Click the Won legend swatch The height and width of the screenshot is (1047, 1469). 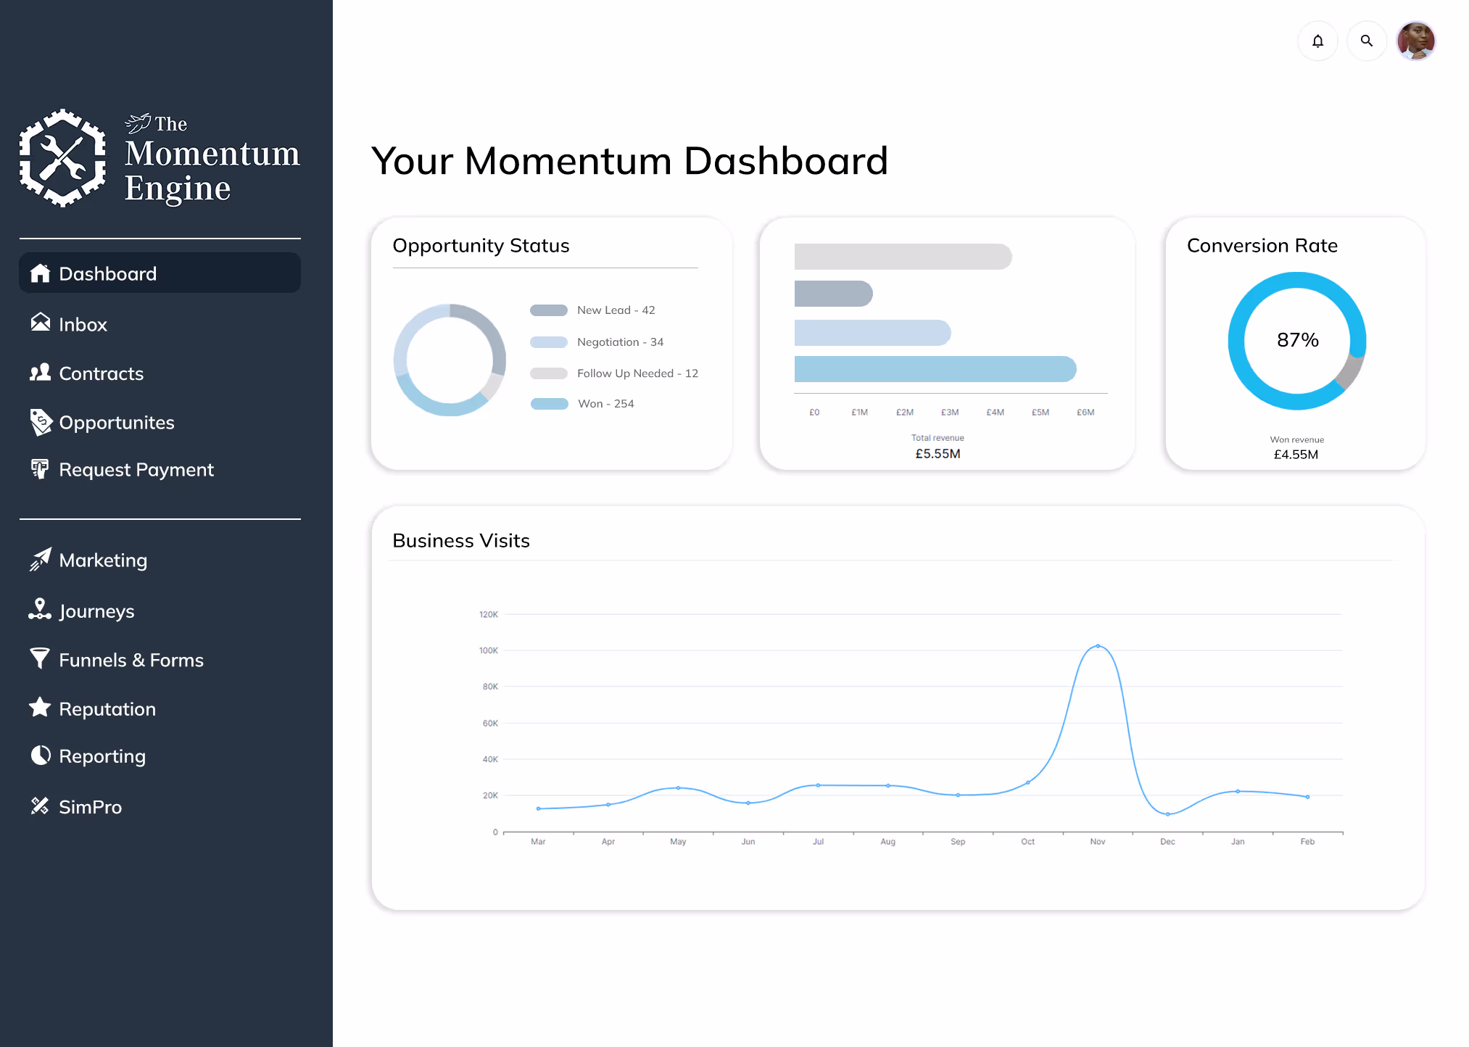pyautogui.click(x=550, y=404)
